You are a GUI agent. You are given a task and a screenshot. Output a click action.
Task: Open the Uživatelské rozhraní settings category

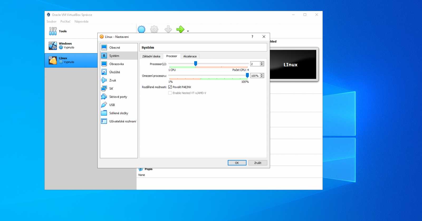coord(119,121)
